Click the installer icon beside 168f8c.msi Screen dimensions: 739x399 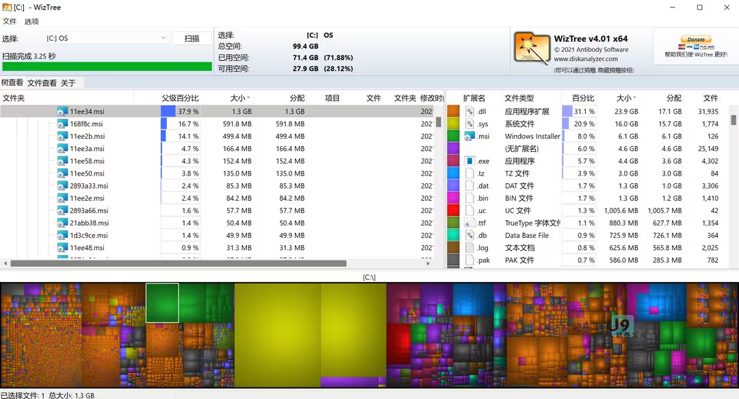(62, 124)
